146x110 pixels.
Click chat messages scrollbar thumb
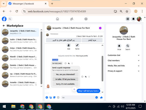click(102, 68)
